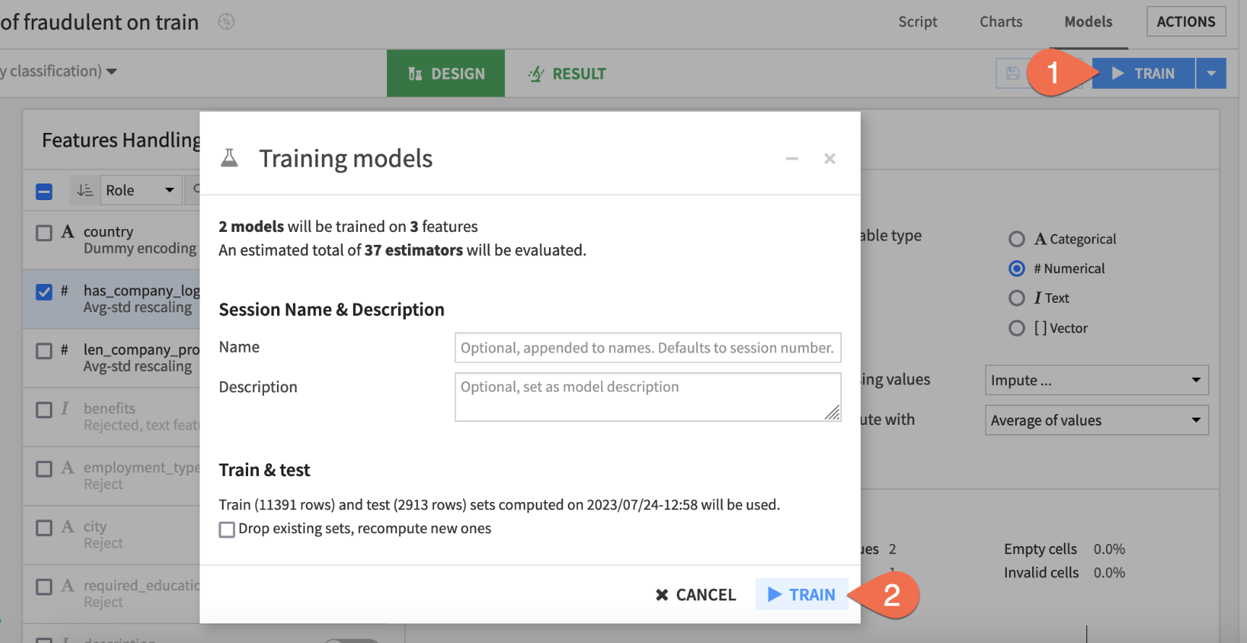1247x643 pixels.
Task: Click the sort order icon beside Role
Action: (x=85, y=190)
